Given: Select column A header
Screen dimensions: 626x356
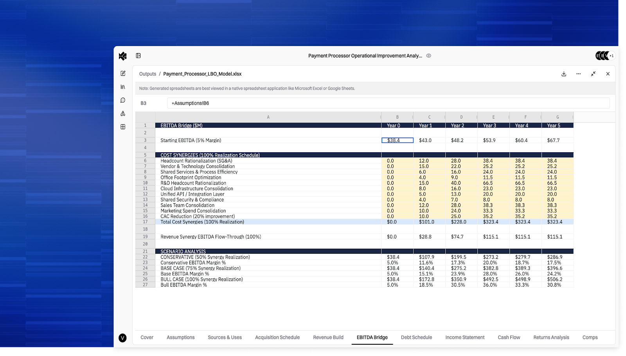Looking at the screenshot, I should pyautogui.click(x=268, y=117).
